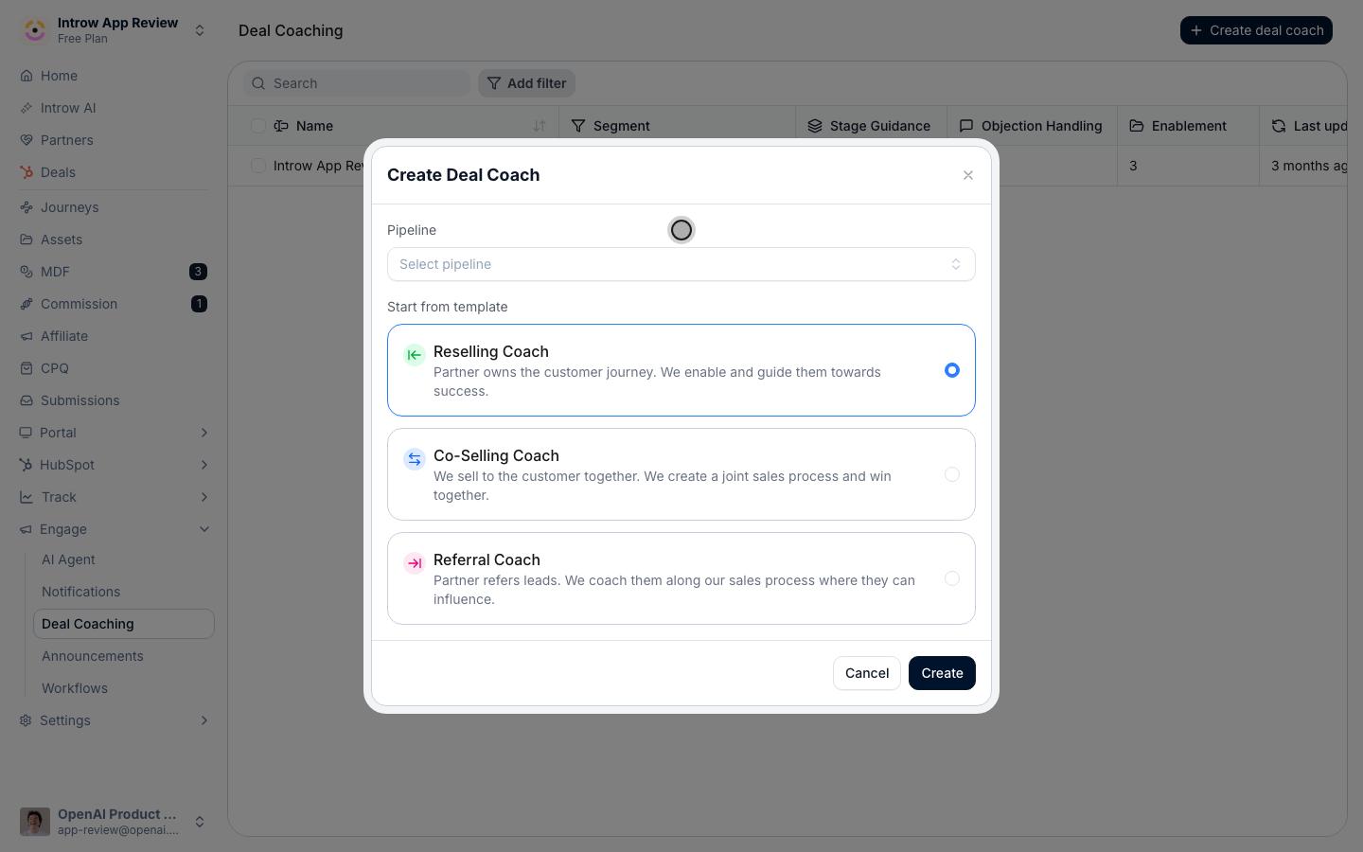Click the Affiliate megaphone icon

coord(27,336)
